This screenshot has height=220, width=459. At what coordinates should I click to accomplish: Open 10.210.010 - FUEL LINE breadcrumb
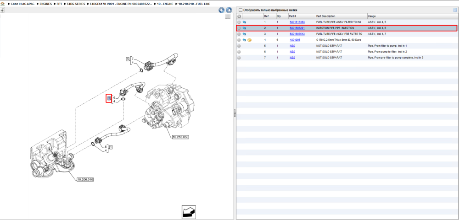click(x=194, y=4)
